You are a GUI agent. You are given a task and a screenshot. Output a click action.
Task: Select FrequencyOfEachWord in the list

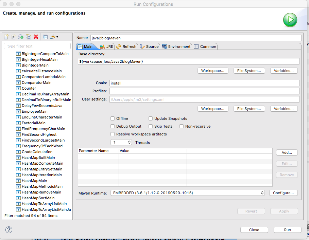coord(42,146)
